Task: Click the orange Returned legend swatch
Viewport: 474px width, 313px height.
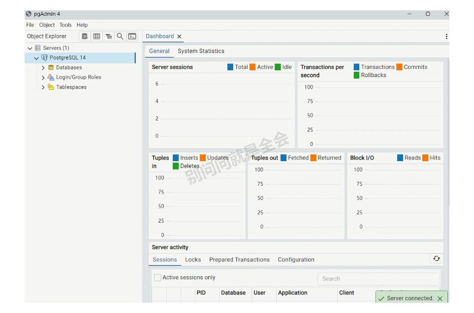Action: tap(313, 158)
